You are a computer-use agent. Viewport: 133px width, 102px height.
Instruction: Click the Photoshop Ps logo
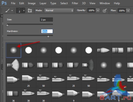click(x=4, y=3)
